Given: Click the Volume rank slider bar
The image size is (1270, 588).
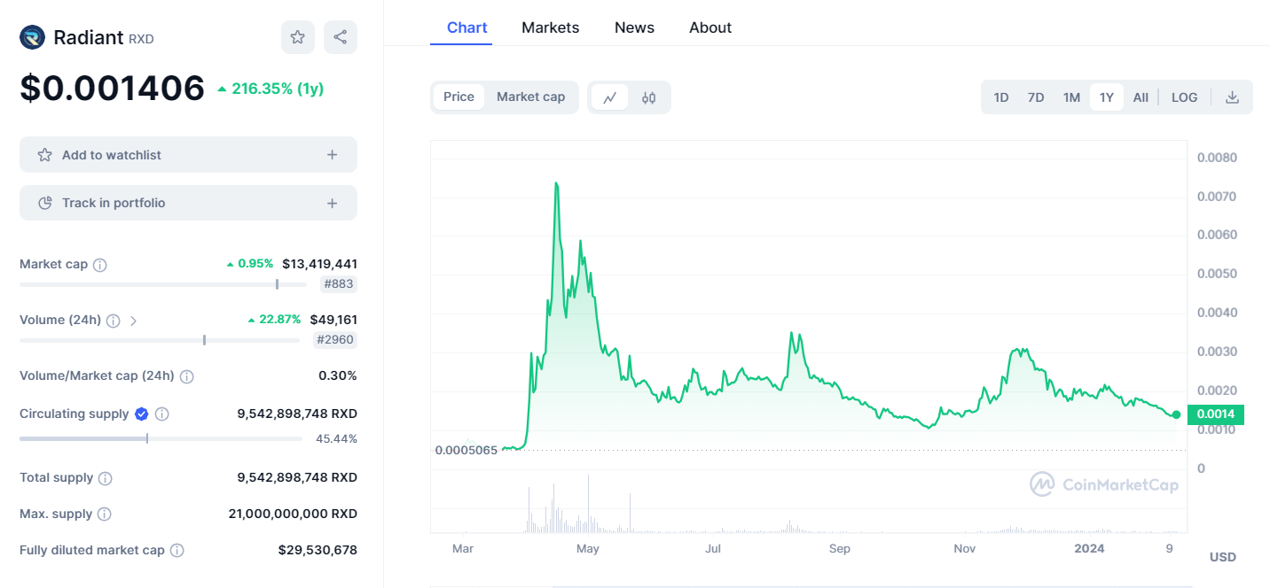Looking at the screenshot, I should click(160, 340).
